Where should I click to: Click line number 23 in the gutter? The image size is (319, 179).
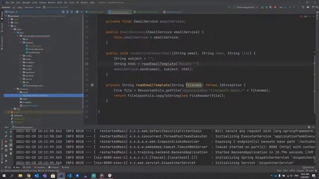(x=87, y=64)
